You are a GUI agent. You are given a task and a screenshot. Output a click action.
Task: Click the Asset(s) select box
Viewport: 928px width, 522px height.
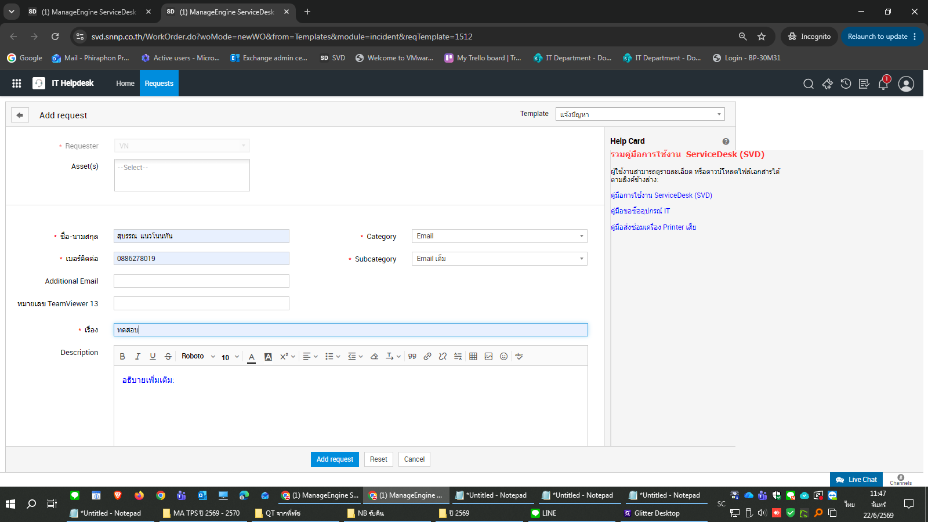pyautogui.click(x=182, y=175)
